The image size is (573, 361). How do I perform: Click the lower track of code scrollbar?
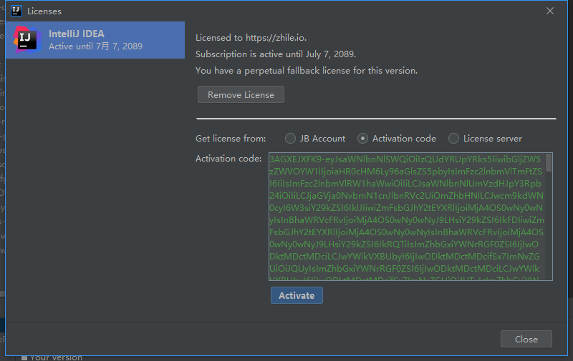549,236
